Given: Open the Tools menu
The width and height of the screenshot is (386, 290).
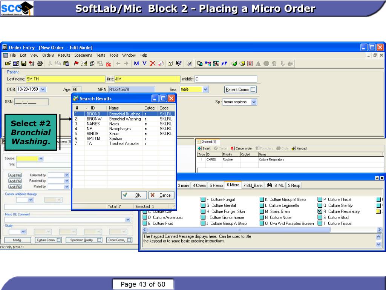Looking at the screenshot, I should [x=114, y=55].
